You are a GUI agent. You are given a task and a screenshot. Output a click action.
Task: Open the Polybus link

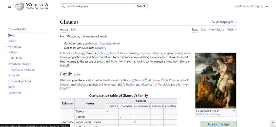(174, 80)
